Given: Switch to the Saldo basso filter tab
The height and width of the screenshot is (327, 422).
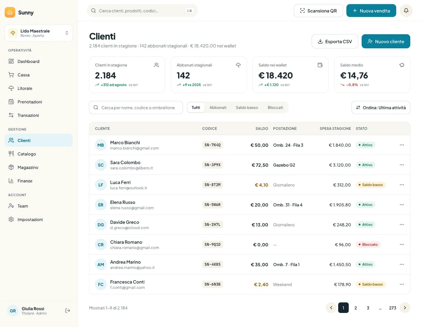Looking at the screenshot, I should pyautogui.click(x=247, y=107).
